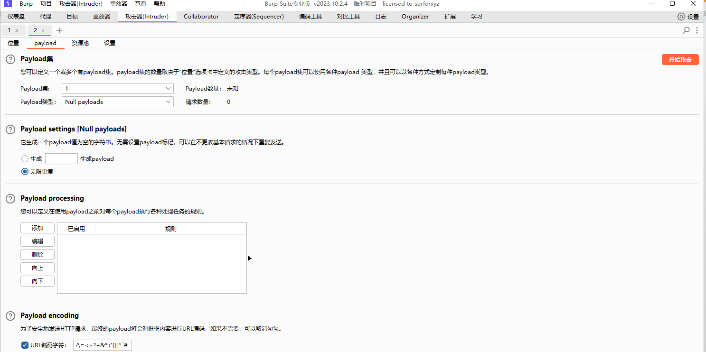Switch to the 重放器 tool tab
706x352 pixels.
(102, 17)
